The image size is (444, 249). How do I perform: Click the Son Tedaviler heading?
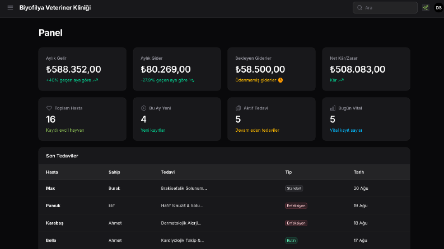click(62, 156)
